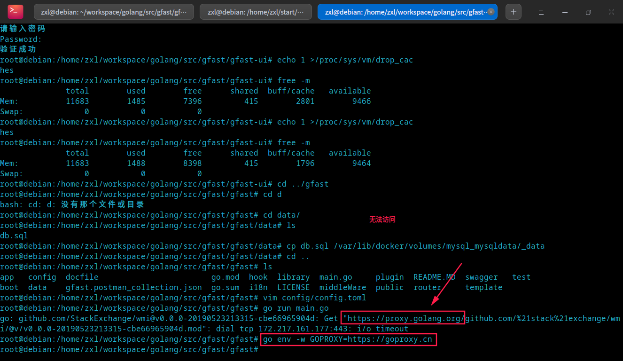
Task: Switch to the first gfast-ui terminal tab
Action: click(113, 12)
